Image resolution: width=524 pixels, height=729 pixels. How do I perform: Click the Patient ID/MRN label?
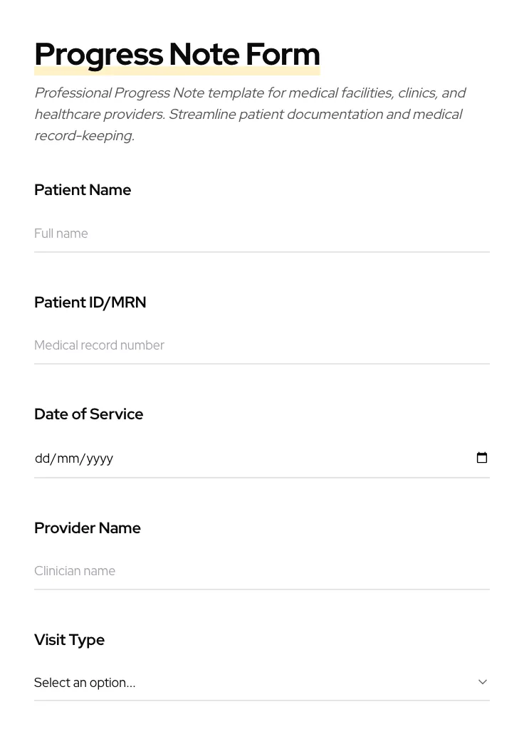pyautogui.click(x=90, y=303)
